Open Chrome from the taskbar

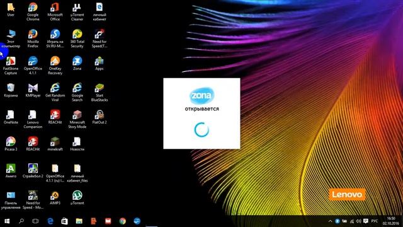pyautogui.click(x=123, y=221)
